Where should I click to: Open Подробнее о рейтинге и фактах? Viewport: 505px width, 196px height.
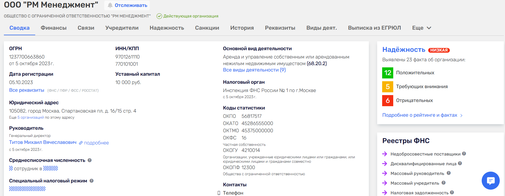coord(420,115)
